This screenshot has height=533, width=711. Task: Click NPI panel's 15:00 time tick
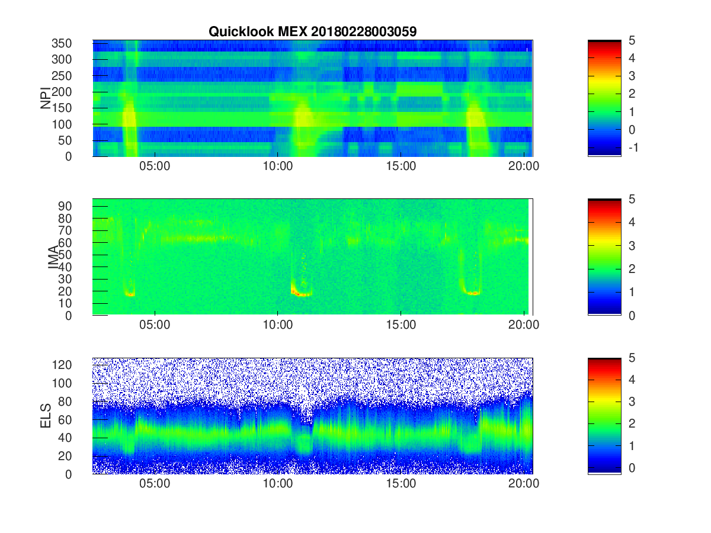(401, 166)
